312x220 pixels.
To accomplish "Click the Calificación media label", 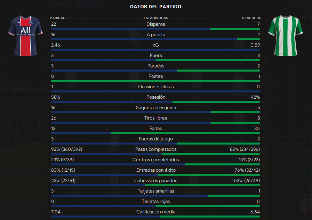I will 156,212.
